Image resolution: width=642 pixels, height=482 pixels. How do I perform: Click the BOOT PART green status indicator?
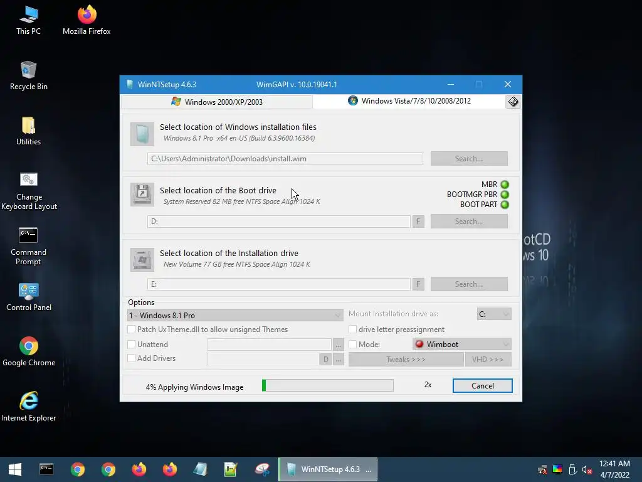[x=505, y=205]
